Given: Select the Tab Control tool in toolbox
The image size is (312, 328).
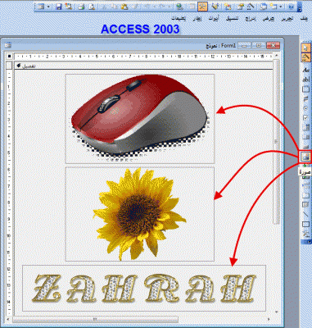Looking at the screenshot, I should [305, 196].
